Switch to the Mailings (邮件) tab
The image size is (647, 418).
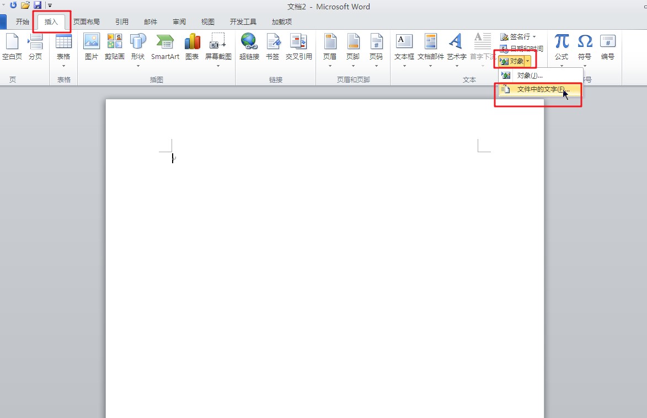click(x=151, y=22)
